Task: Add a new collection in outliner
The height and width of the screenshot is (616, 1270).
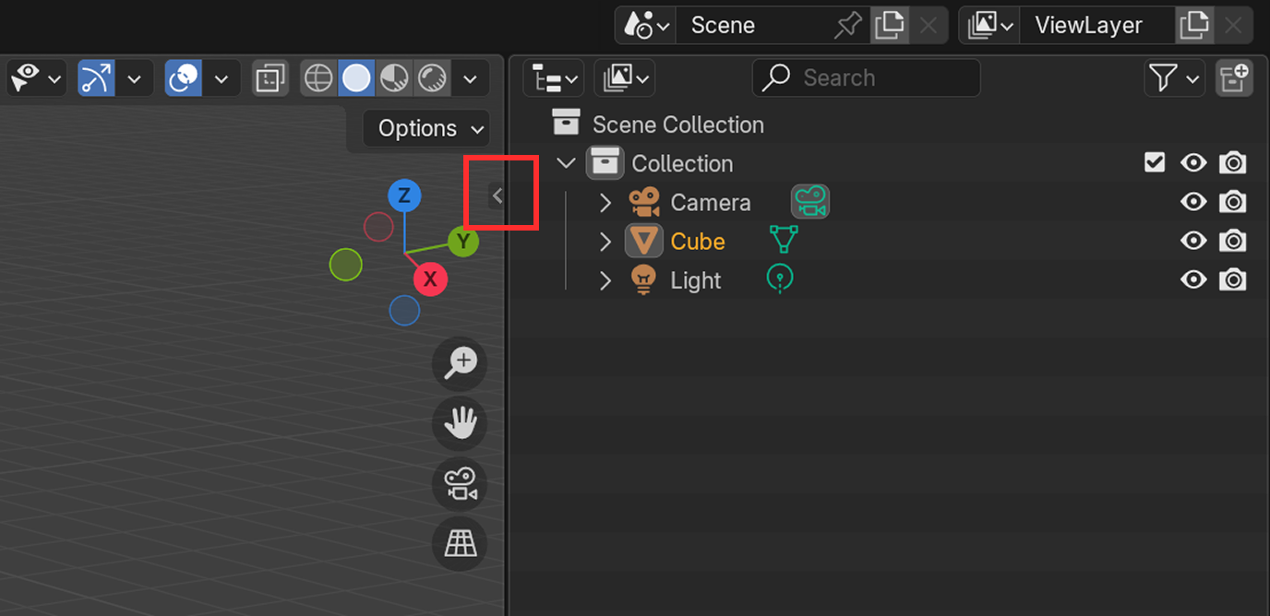Action: [x=1234, y=78]
